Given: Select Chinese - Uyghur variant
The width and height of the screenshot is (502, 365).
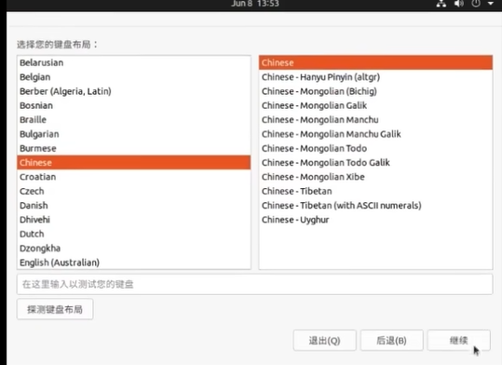Looking at the screenshot, I should point(375,220).
